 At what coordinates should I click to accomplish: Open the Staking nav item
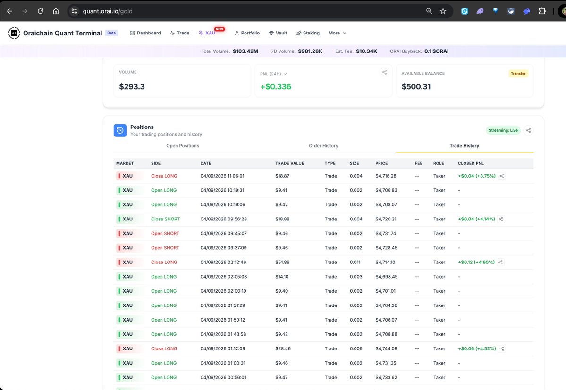click(x=307, y=33)
